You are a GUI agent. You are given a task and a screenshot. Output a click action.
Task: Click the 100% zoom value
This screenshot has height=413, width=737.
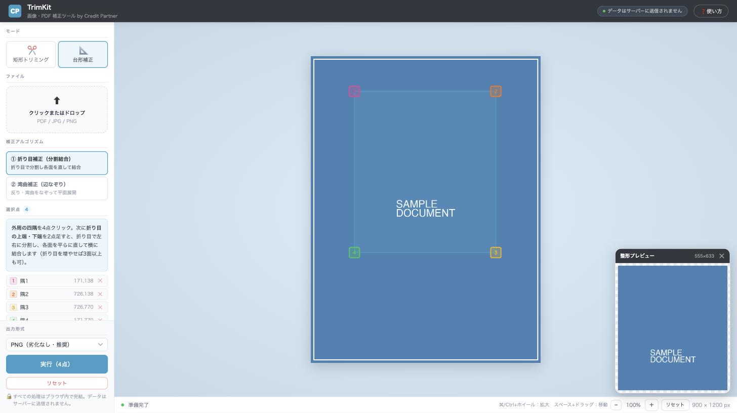(633, 405)
